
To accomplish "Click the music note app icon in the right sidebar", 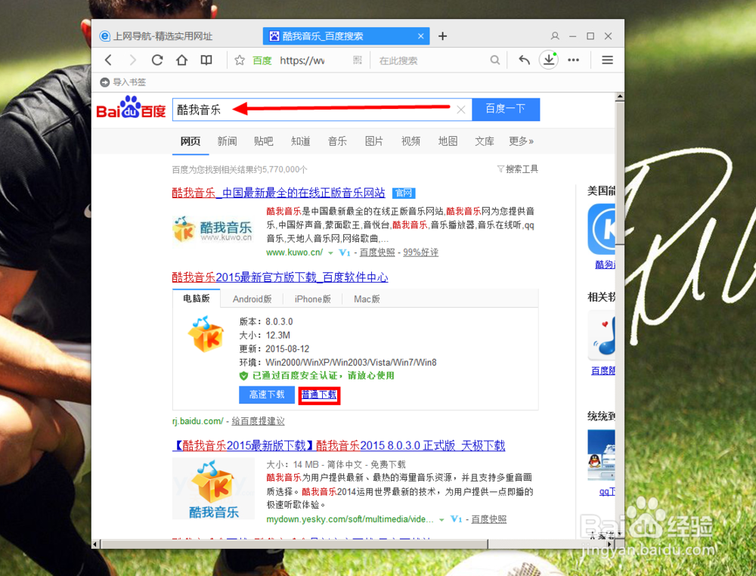I will click(602, 336).
